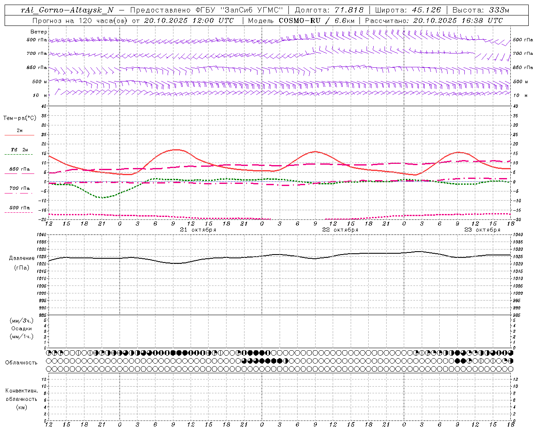Screen dimensions: 535x428
Task: Click the Тем-ра(°C) temperature section label
Action: click(20, 118)
